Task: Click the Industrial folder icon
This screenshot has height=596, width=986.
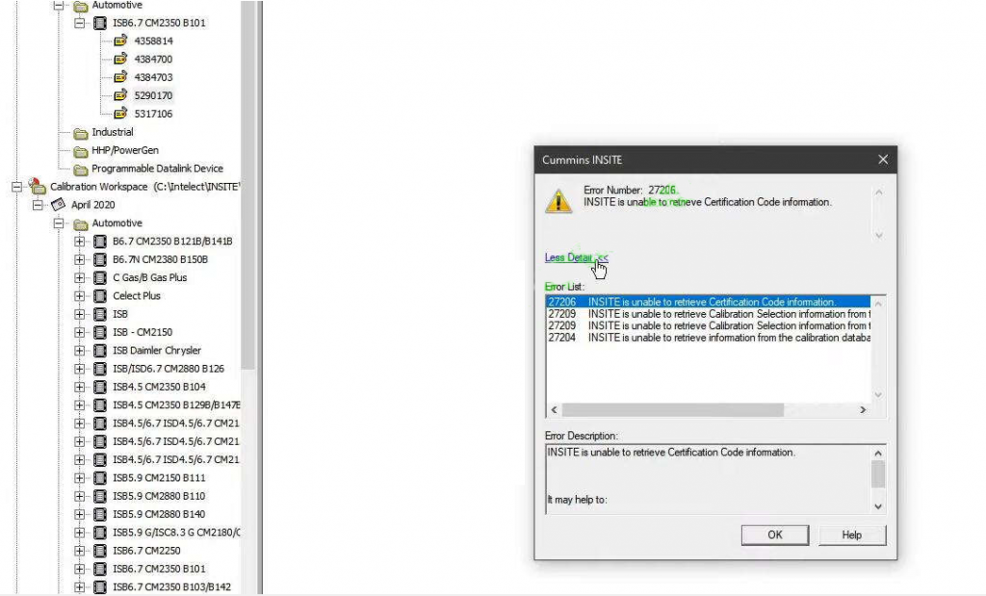Action: pos(81,133)
